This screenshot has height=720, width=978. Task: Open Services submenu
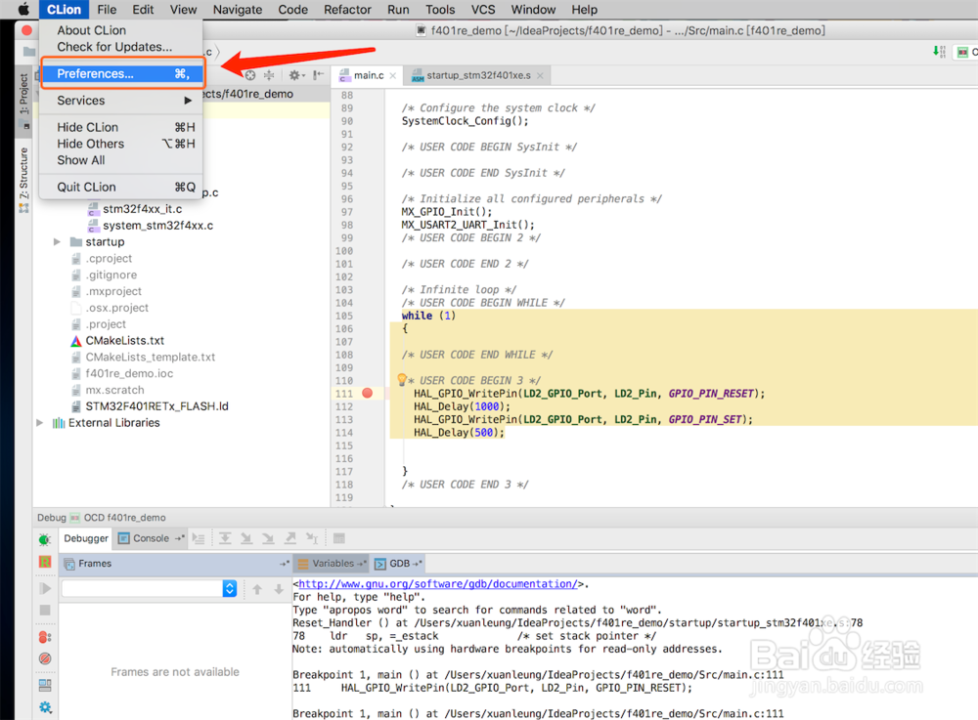click(x=121, y=101)
